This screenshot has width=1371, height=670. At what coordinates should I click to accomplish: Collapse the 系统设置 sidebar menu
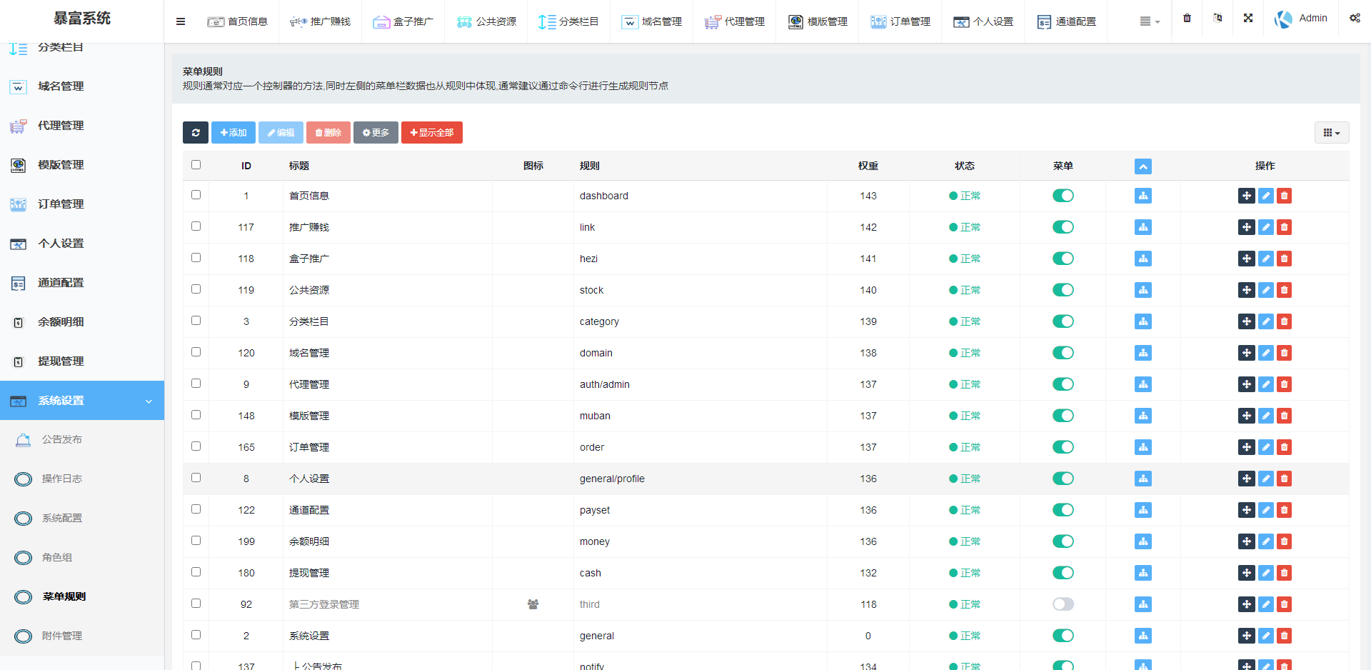[x=82, y=401]
